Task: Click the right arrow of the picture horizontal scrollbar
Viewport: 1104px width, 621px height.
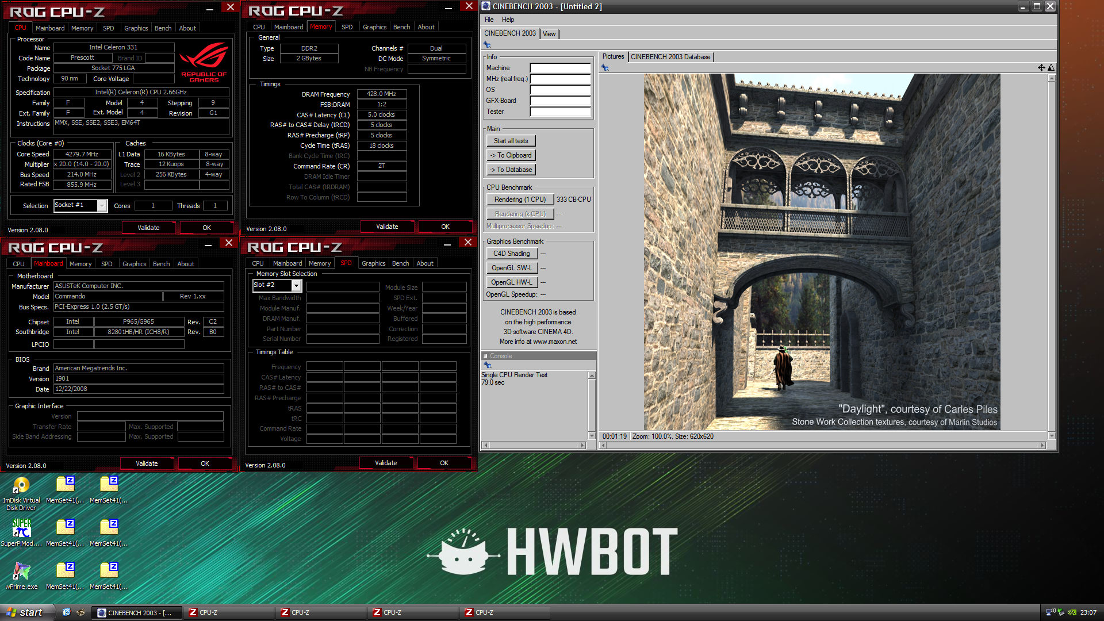Action: (1041, 446)
